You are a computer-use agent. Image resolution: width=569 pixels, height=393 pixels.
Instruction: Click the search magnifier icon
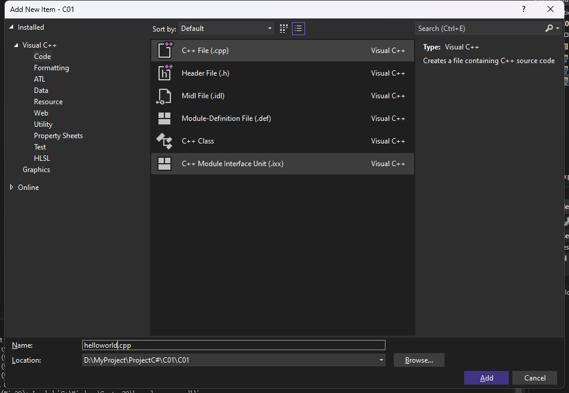point(549,29)
